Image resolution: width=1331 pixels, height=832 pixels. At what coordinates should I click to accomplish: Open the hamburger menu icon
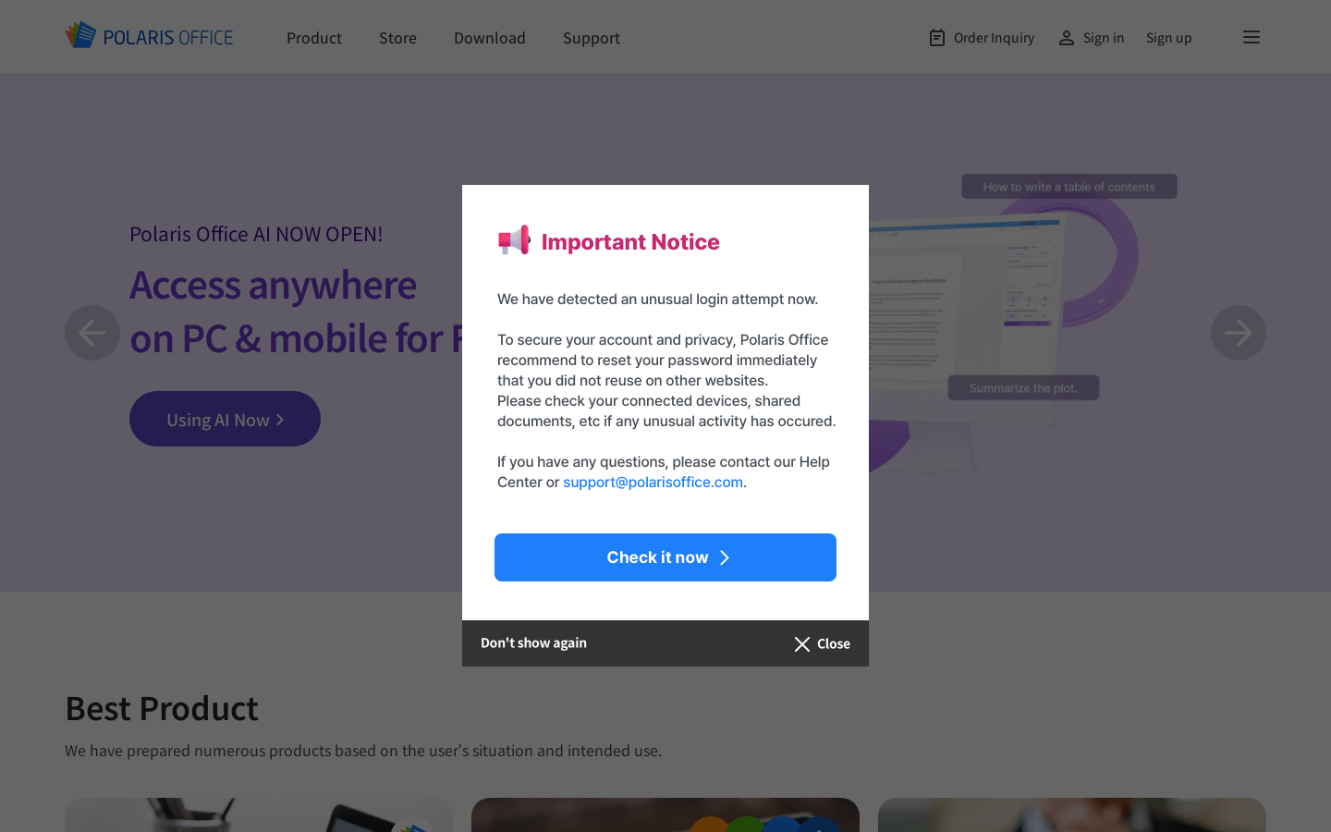tap(1252, 37)
